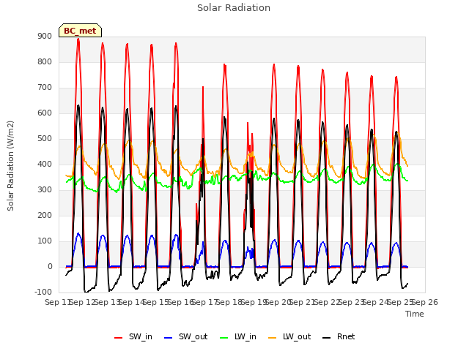This screenshot has height=351, width=469.
Task: Click the 600 y-axis tick label
Action: click(45, 113)
